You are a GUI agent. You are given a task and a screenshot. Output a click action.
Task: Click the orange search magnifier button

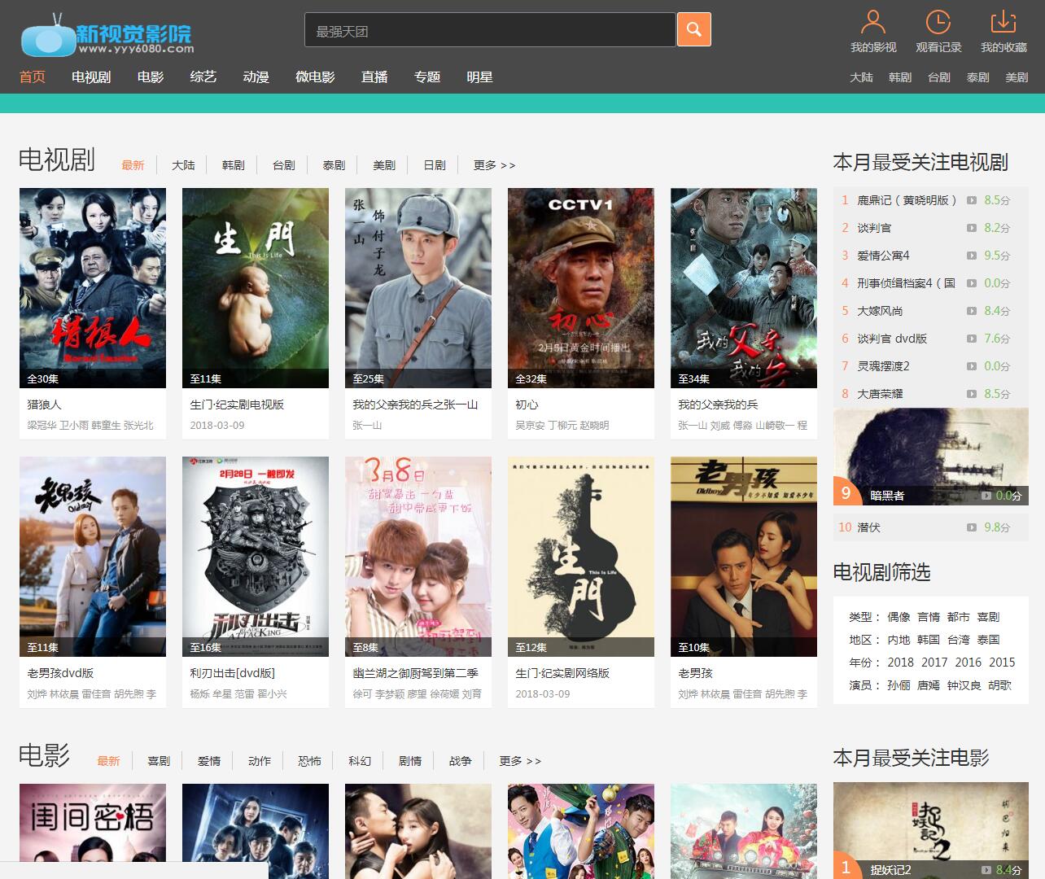click(x=694, y=29)
